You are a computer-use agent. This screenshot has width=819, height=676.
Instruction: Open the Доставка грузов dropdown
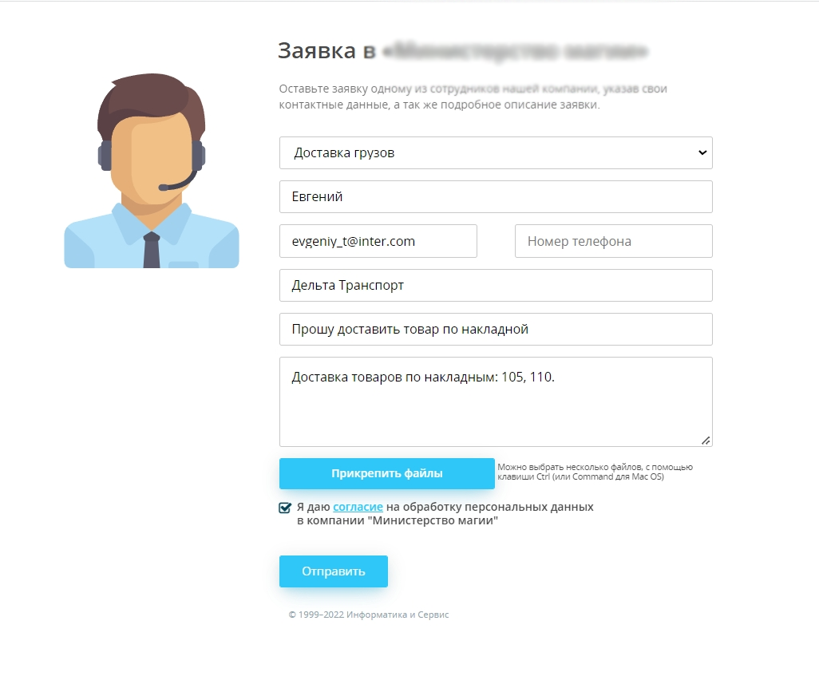(496, 152)
